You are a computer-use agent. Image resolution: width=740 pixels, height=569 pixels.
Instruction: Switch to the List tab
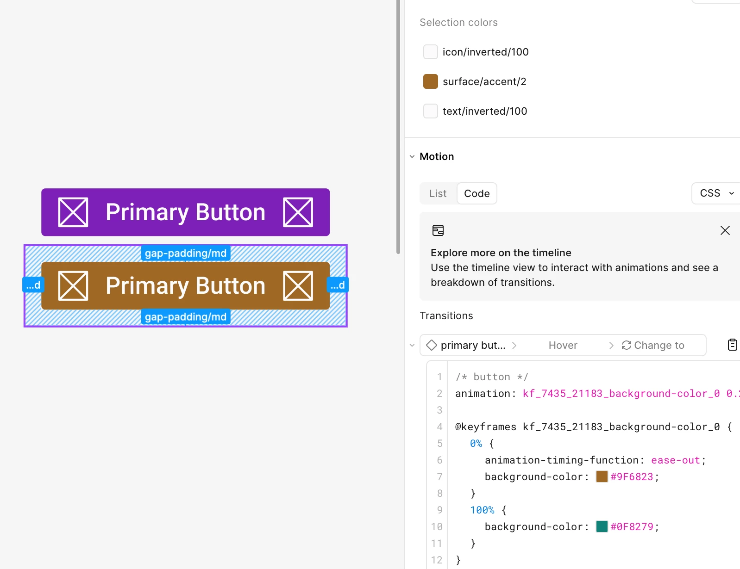438,193
